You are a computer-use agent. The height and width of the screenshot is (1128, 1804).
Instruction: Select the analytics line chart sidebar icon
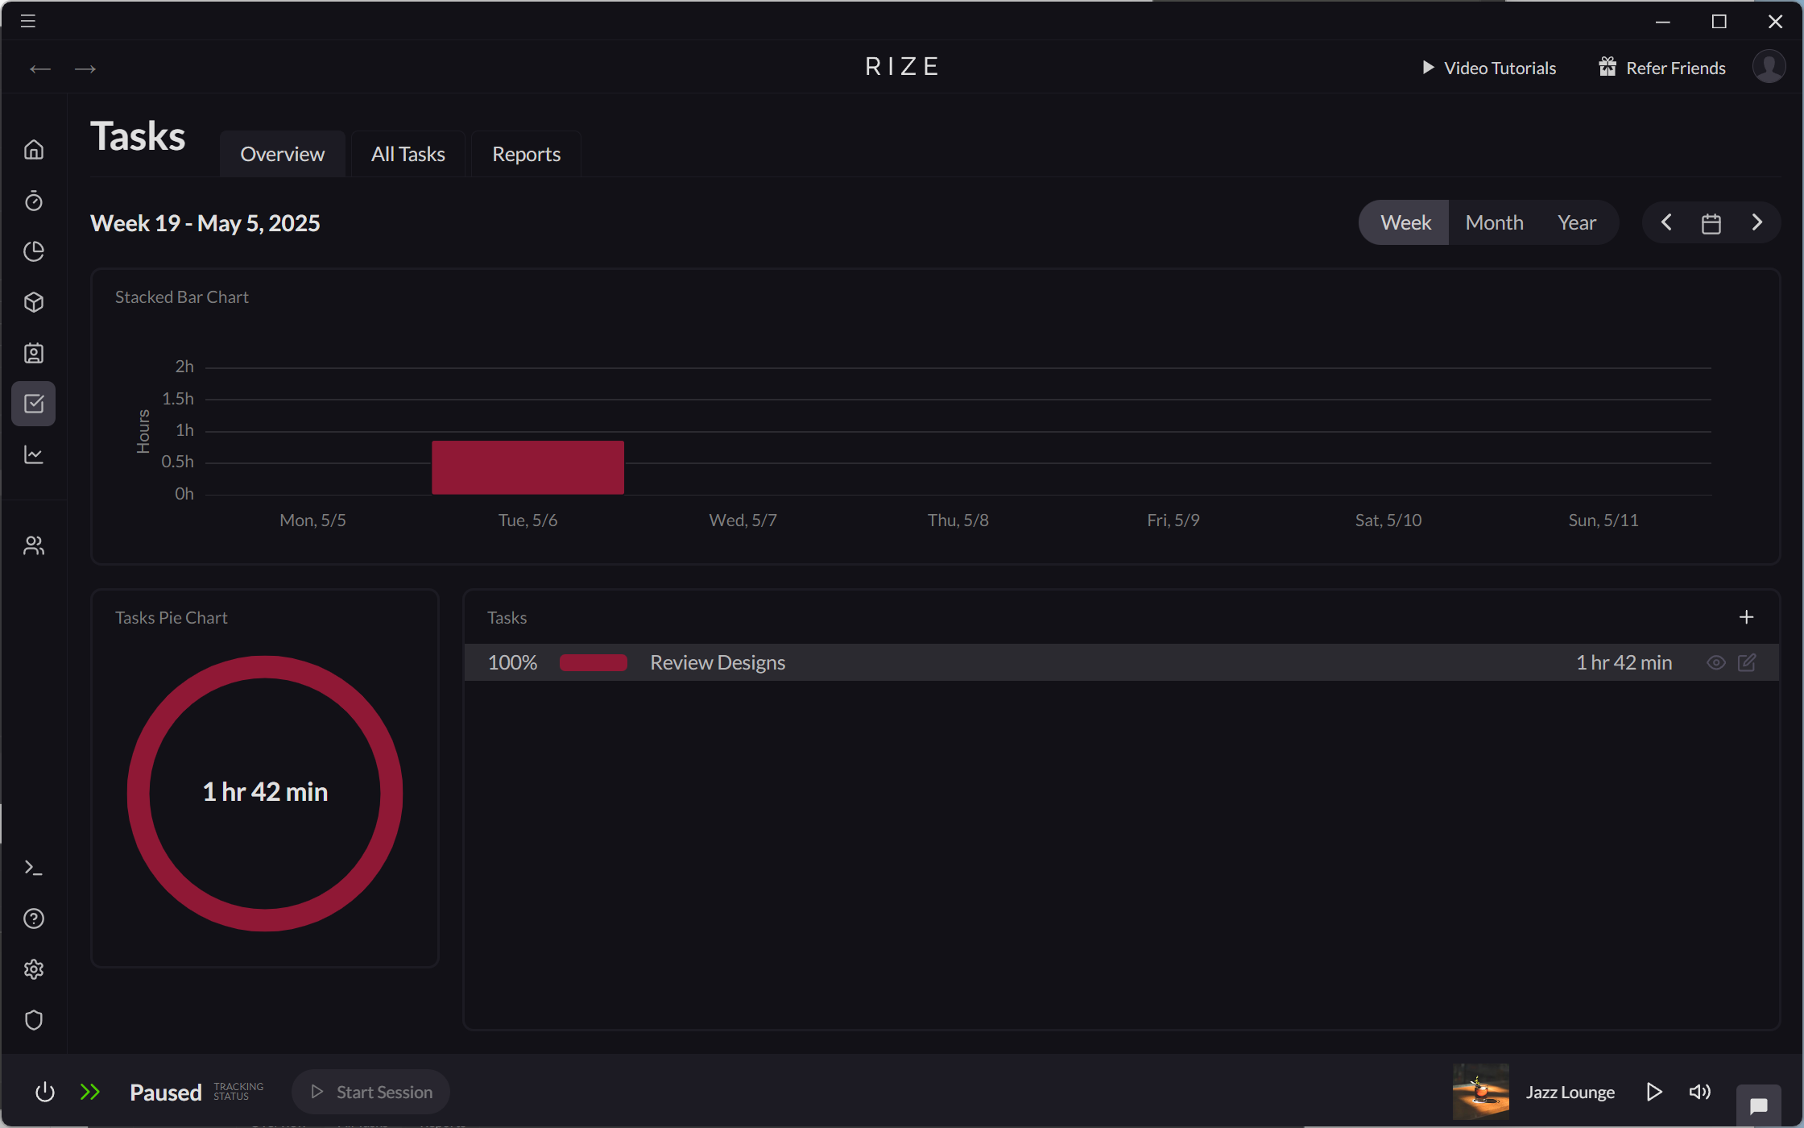click(x=34, y=454)
